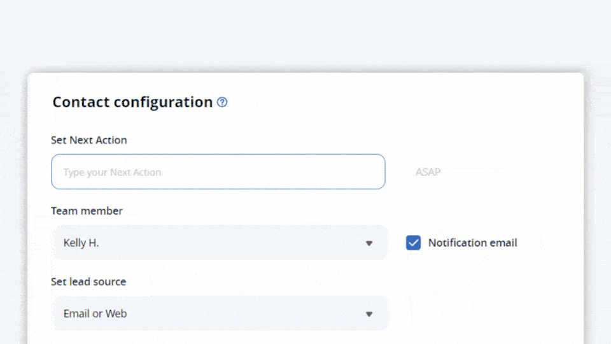Expand the Team member Kelly H. dropdown

pos(221,243)
